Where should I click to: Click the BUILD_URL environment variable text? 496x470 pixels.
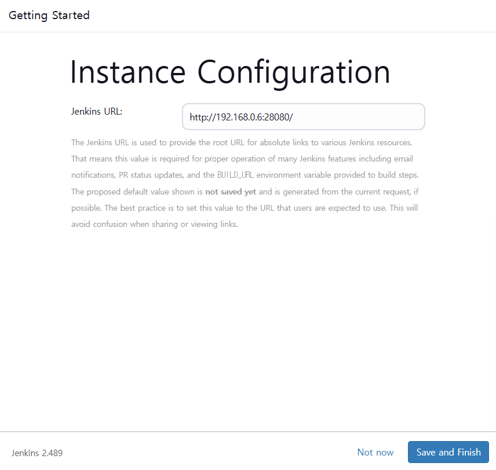[235, 175]
